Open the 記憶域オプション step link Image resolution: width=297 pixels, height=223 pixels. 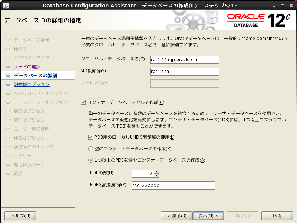32,84
